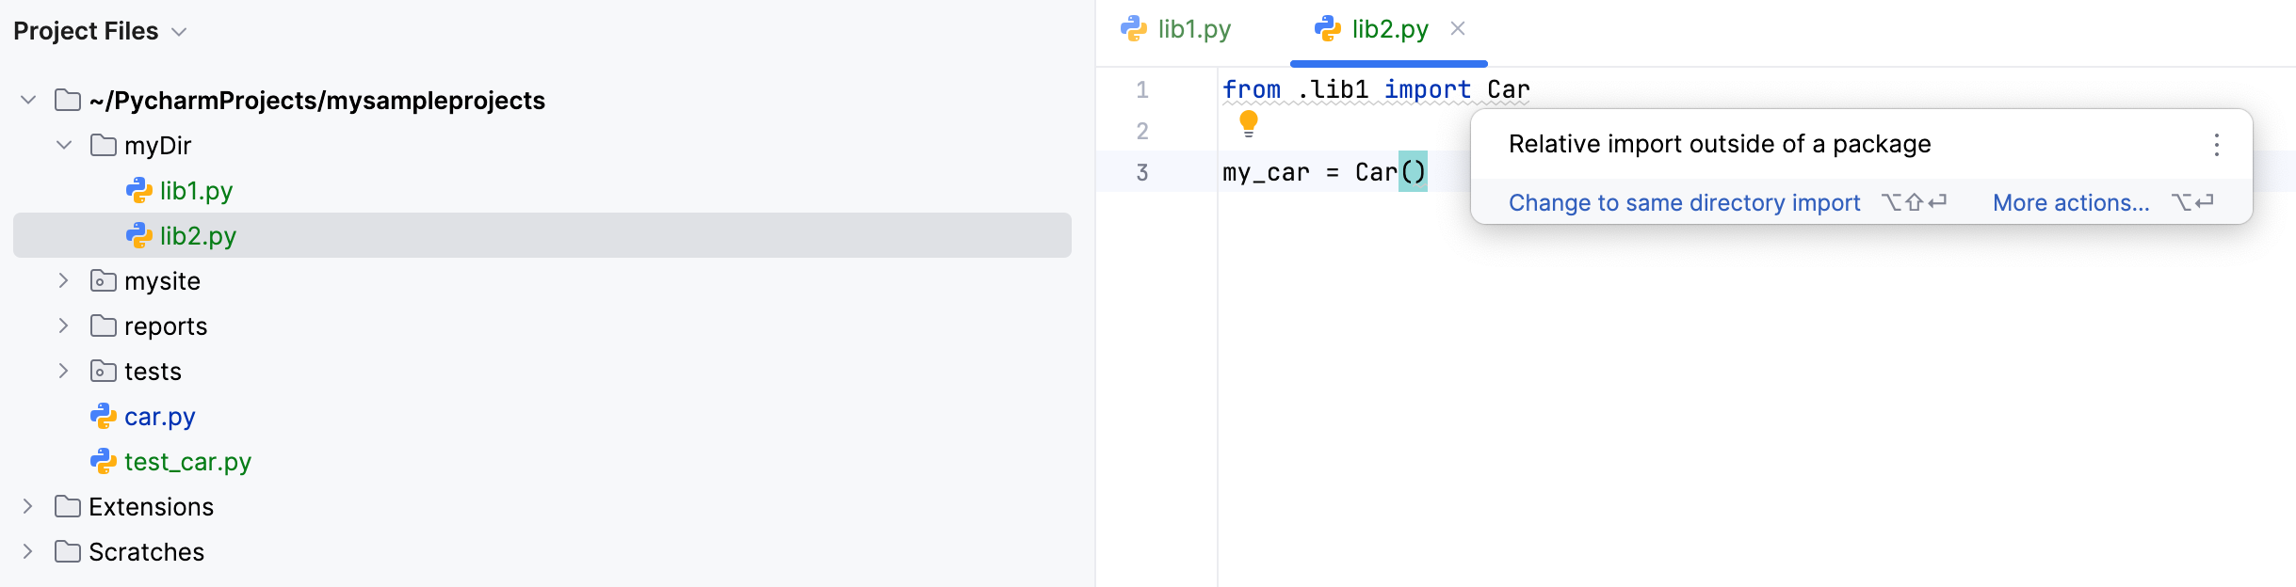Click the ~/PycharmProjects/mysampleprojects folder icon
This screenshot has width=2296, height=587.
point(68,100)
